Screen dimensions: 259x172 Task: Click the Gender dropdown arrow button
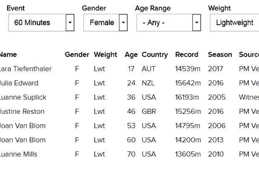123,23
